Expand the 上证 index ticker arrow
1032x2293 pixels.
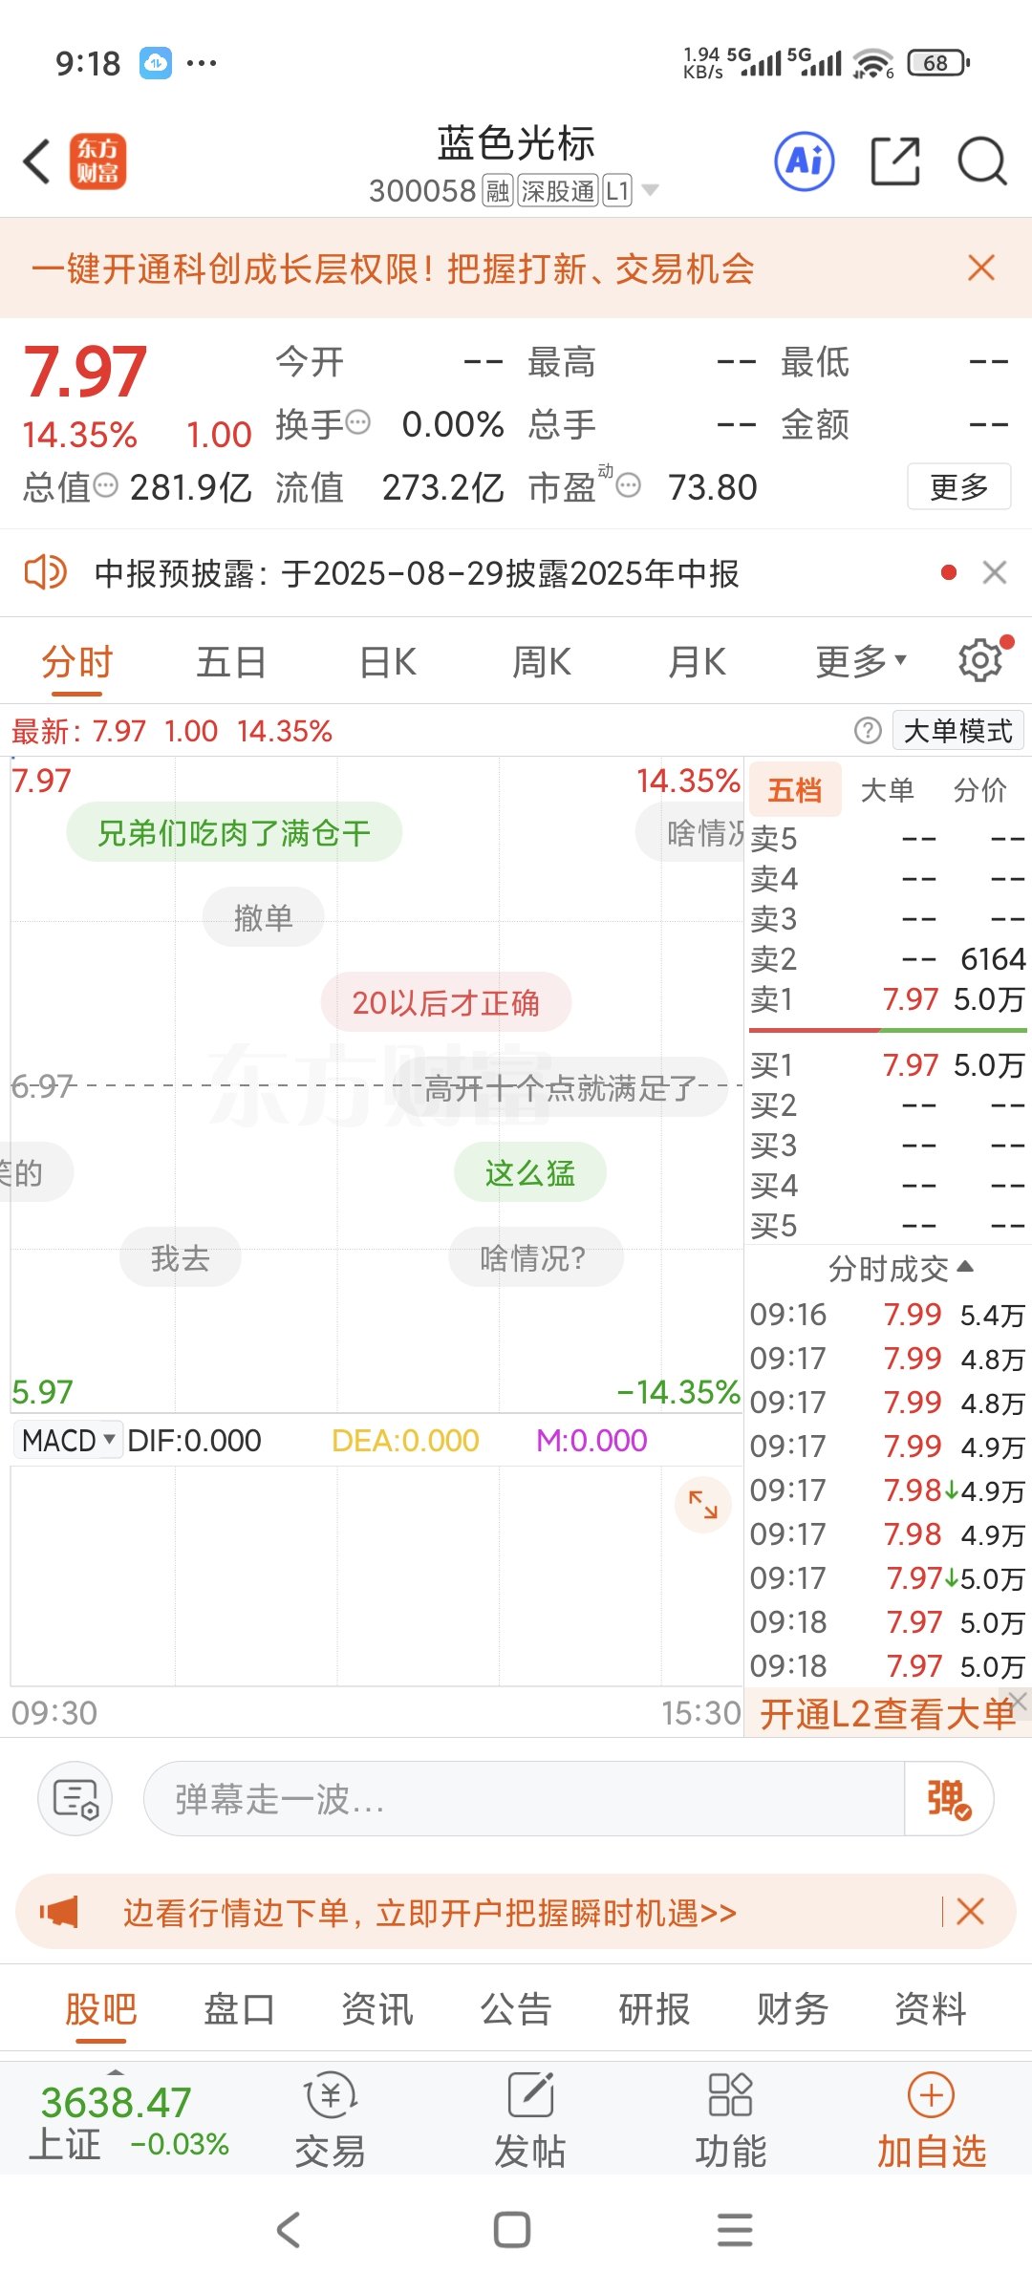click(x=116, y=2071)
